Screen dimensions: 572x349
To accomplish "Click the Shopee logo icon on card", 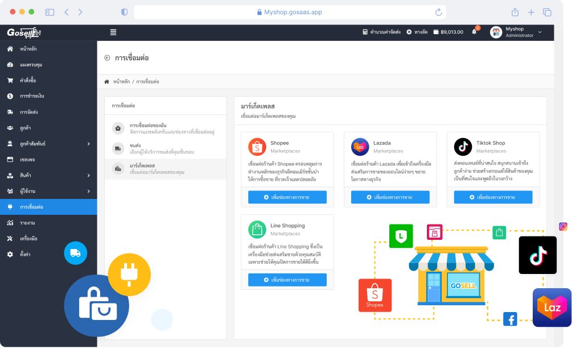I will [257, 147].
